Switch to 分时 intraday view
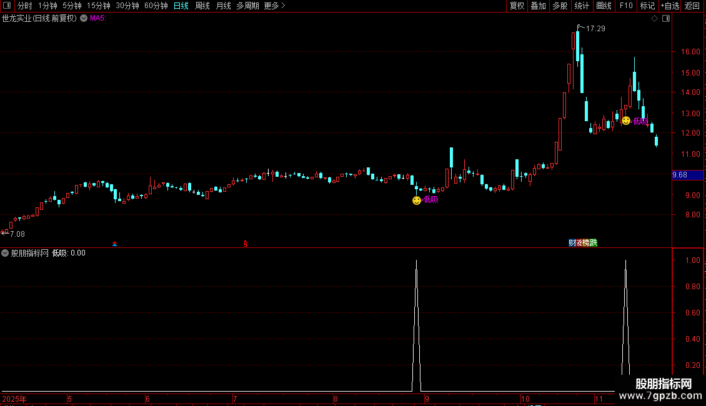 (25, 6)
